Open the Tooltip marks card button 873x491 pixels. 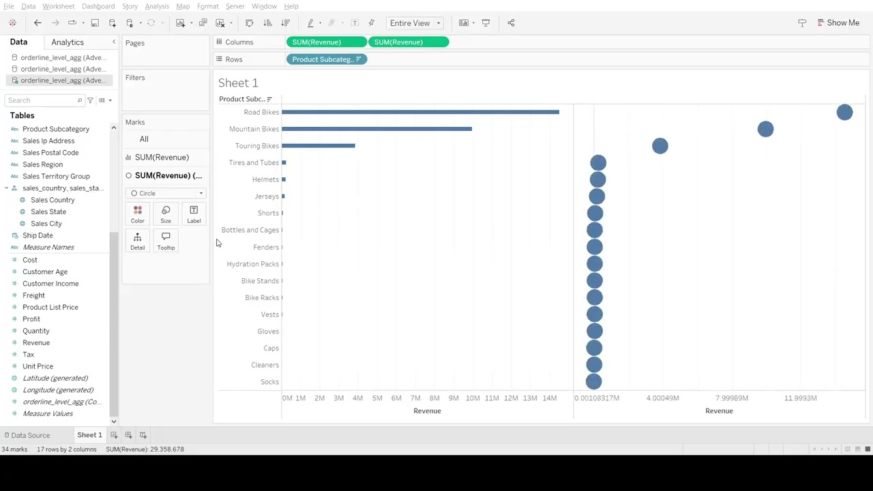pos(166,241)
